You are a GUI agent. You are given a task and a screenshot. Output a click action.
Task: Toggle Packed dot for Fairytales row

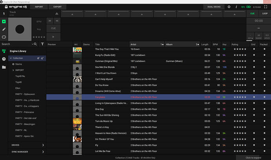tap(264, 97)
